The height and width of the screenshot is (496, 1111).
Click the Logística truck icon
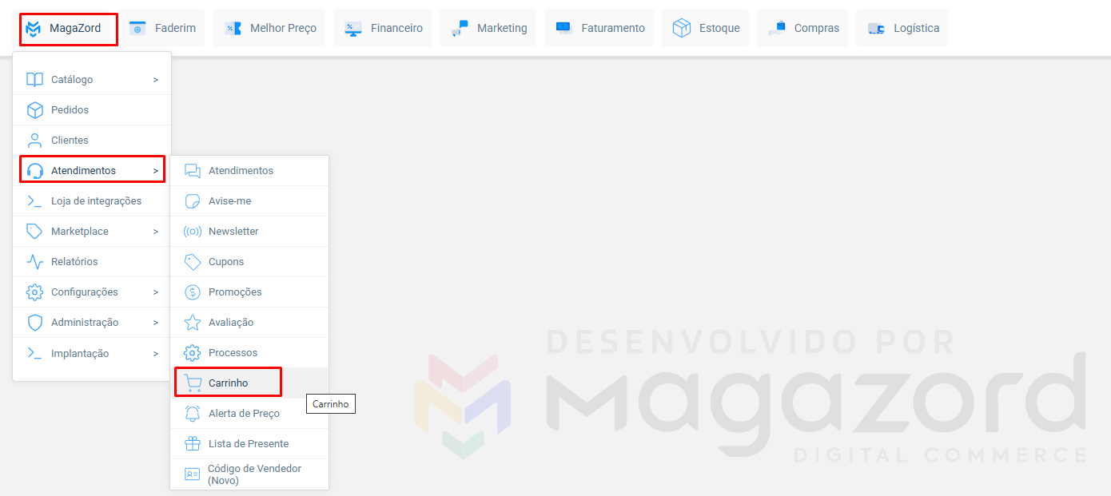pos(876,28)
